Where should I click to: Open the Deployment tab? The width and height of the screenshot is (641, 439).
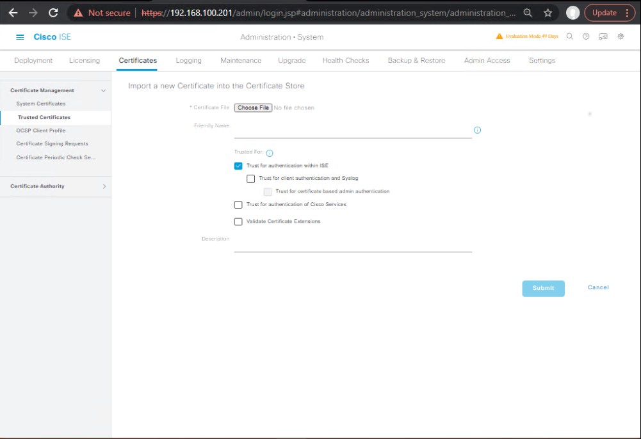(33, 60)
